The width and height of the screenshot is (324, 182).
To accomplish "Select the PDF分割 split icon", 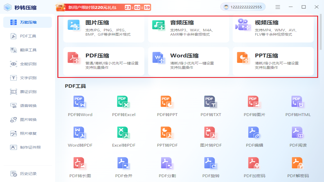I will point(167,164).
